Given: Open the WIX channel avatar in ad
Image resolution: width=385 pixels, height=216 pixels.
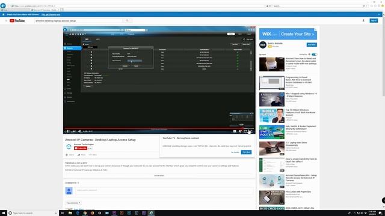Looking at the screenshot, I should click(263, 45).
